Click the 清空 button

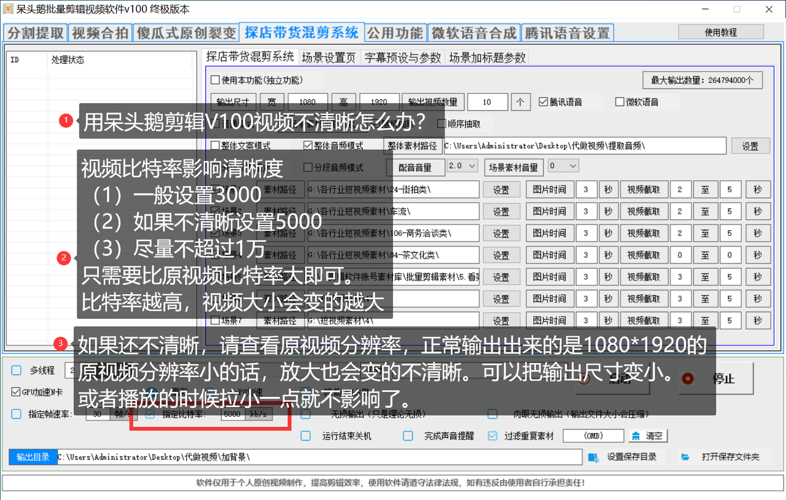pyautogui.click(x=647, y=436)
